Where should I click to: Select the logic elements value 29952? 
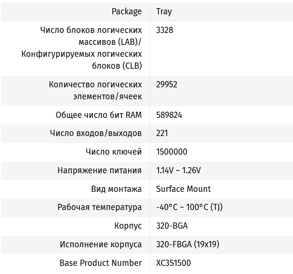click(167, 84)
